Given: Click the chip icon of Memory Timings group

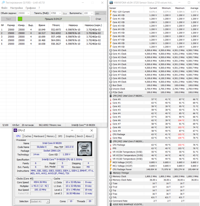Looking at the screenshot, I should pyautogui.click(x=110, y=173).
